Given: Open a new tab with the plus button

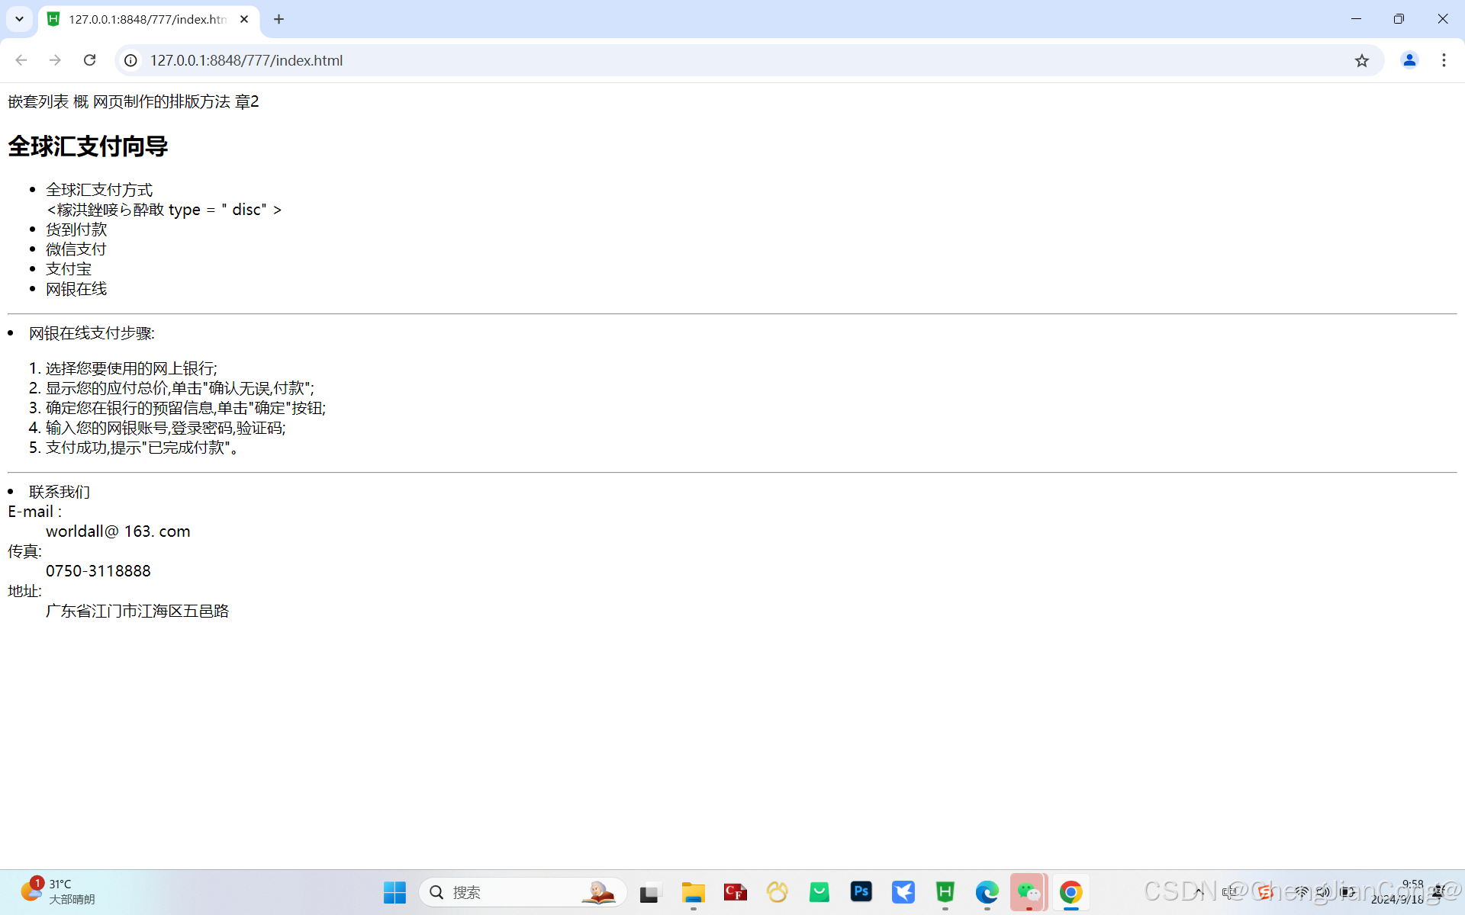Looking at the screenshot, I should 279,19.
